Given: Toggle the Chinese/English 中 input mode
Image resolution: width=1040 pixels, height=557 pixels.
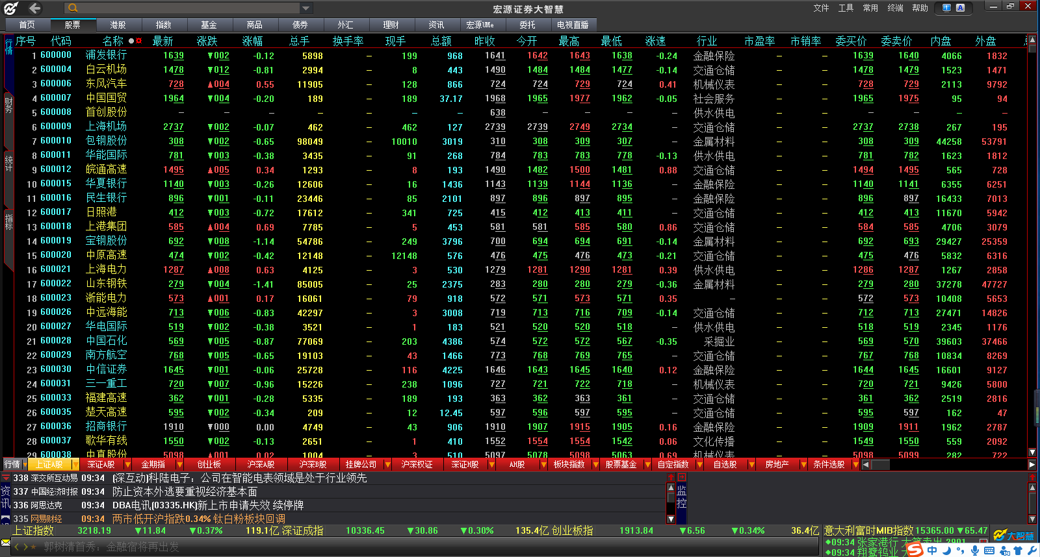Looking at the screenshot, I should click(x=933, y=551).
